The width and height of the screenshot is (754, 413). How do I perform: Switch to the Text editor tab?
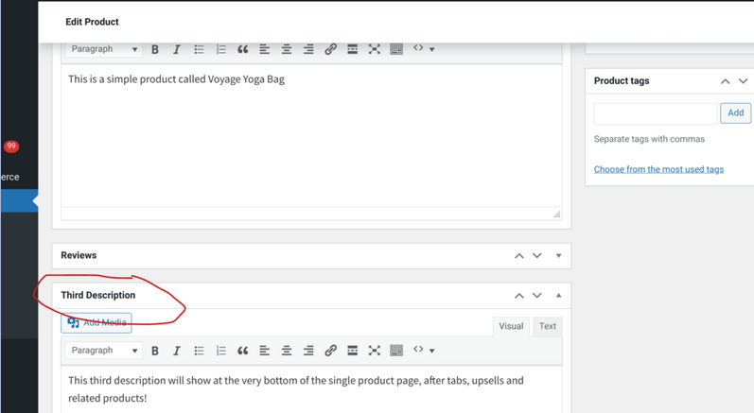pos(548,326)
